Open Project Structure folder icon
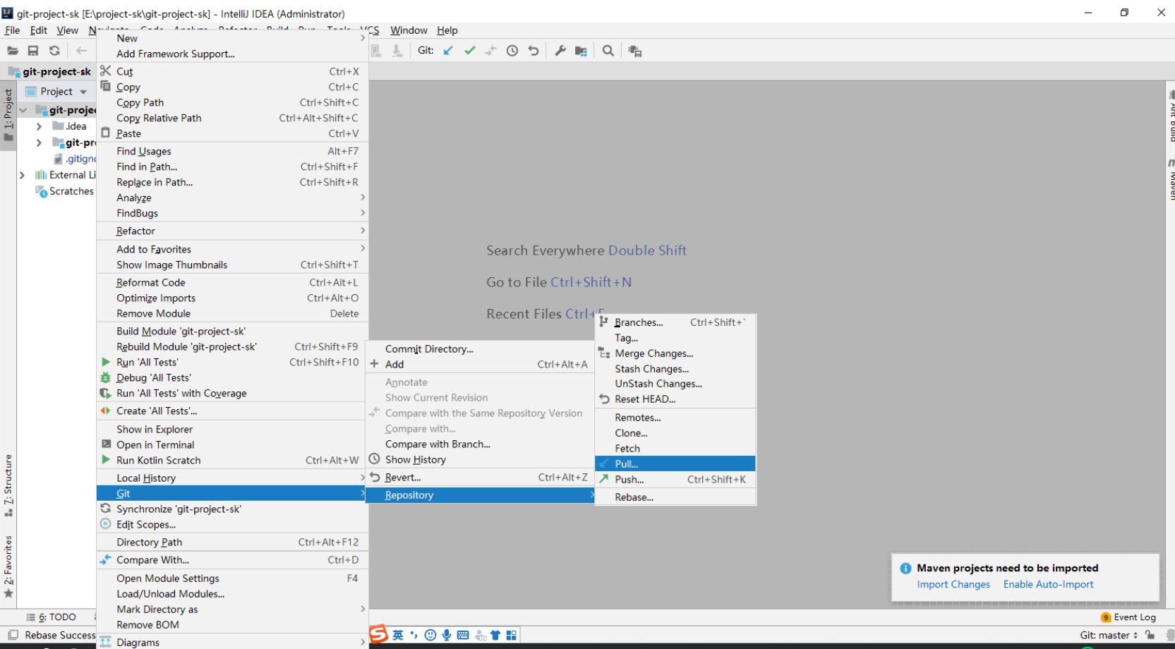The image size is (1175, 649). [x=581, y=51]
